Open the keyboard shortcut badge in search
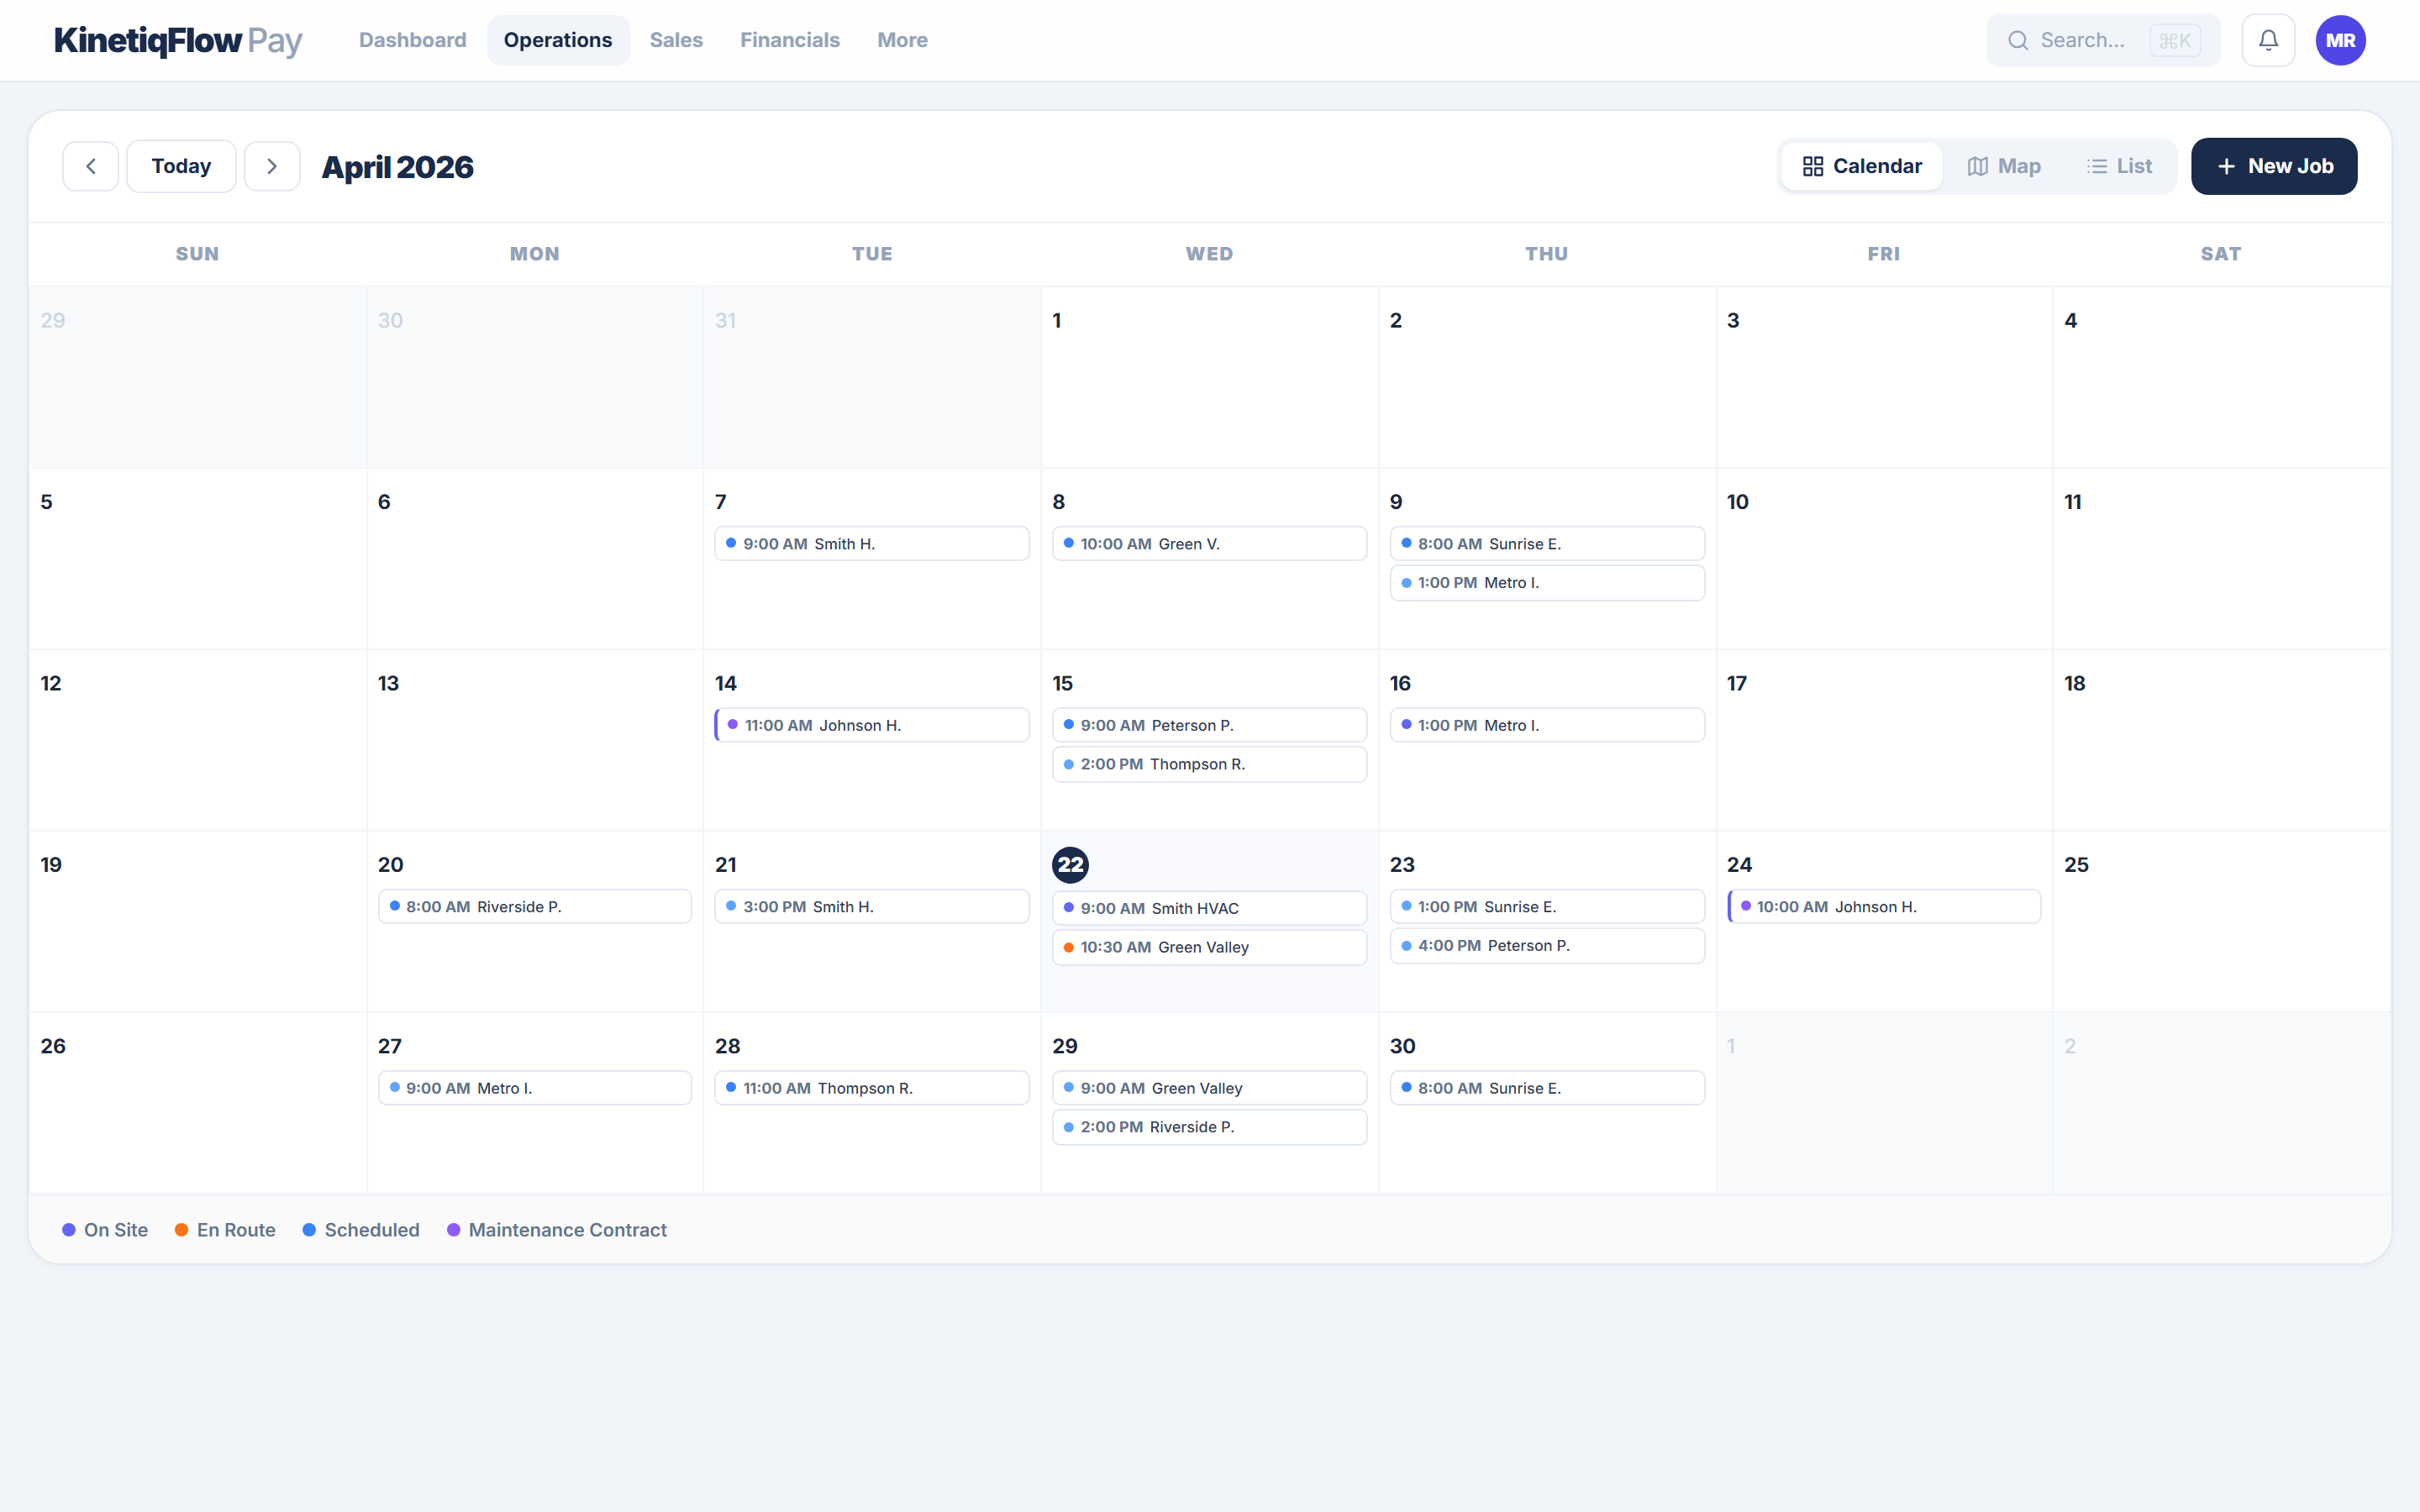 coord(2176,40)
